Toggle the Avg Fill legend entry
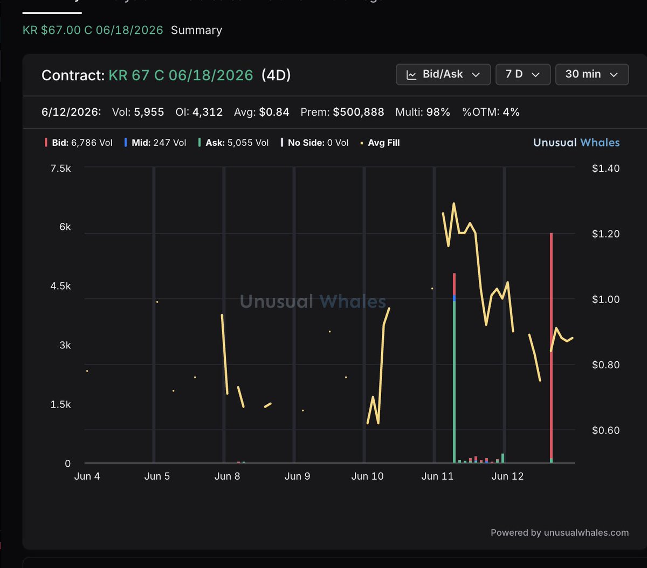The height and width of the screenshot is (568, 647). (380, 143)
